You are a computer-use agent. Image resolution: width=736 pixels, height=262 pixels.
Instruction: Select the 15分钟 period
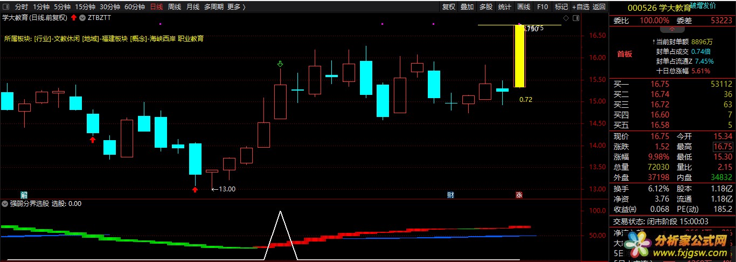tap(85, 7)
